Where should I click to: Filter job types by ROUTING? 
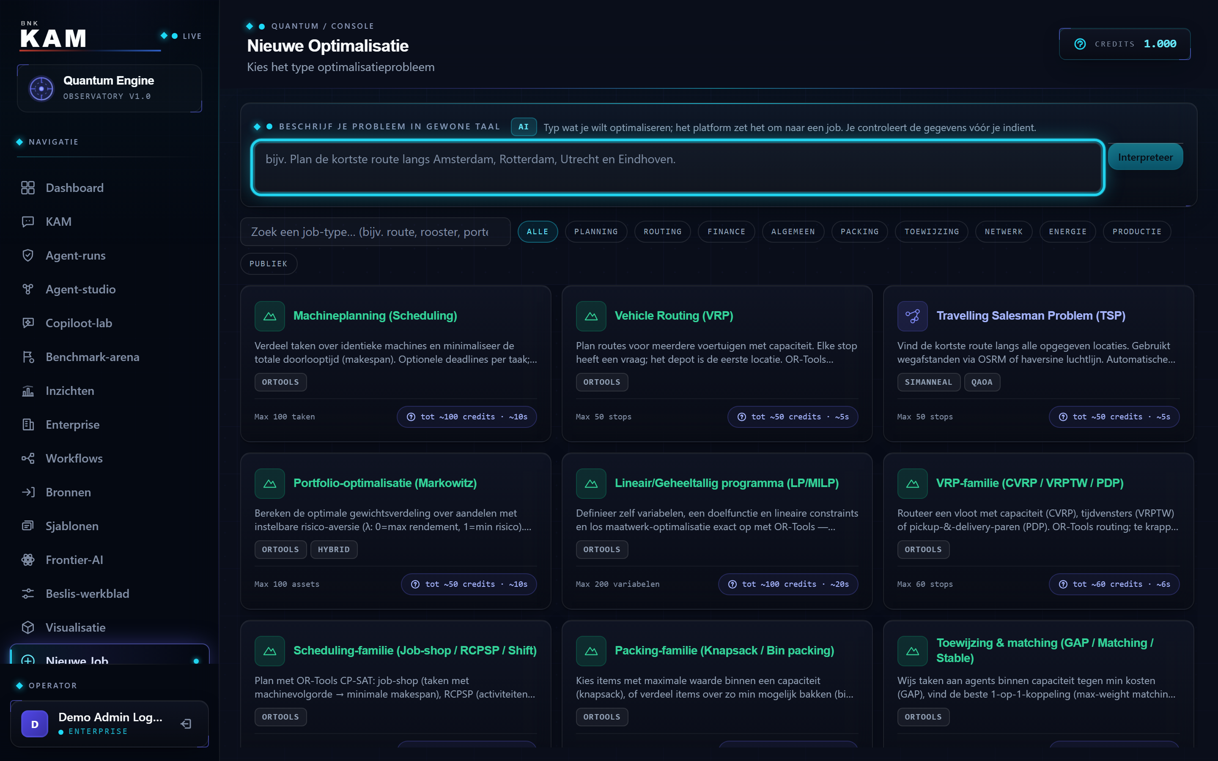point(662,232)
